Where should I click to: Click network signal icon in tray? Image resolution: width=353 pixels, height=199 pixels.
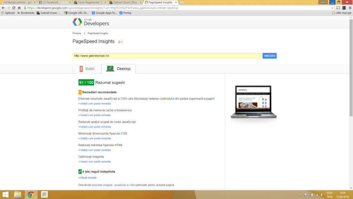[x=316, y=195]
